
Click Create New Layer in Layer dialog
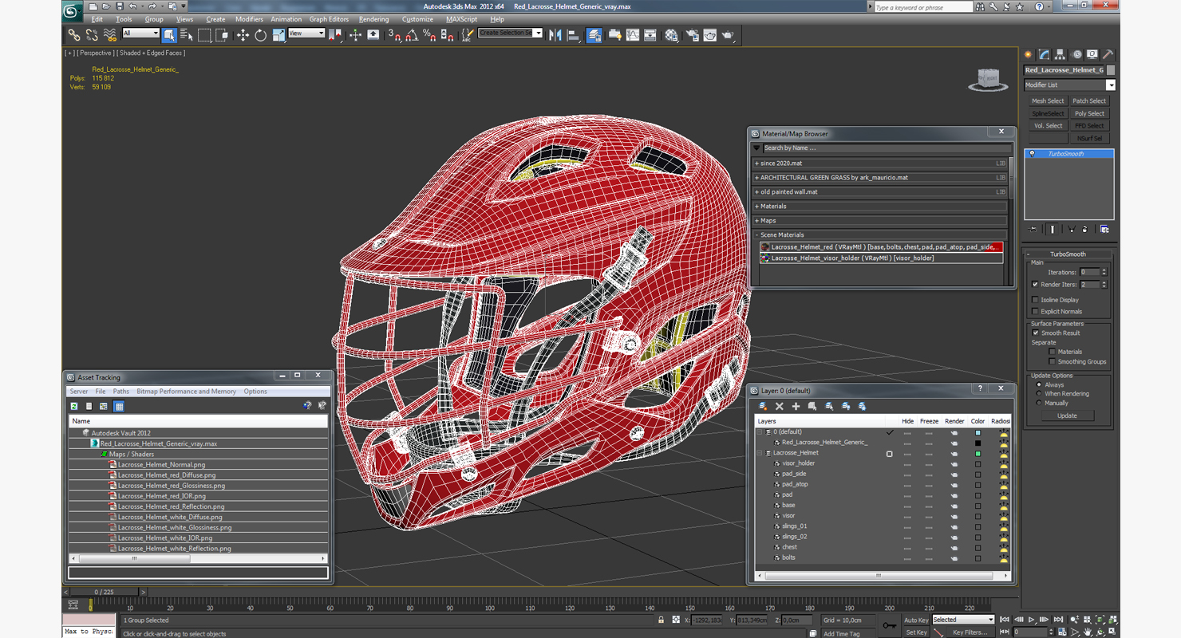click(763, 406)
